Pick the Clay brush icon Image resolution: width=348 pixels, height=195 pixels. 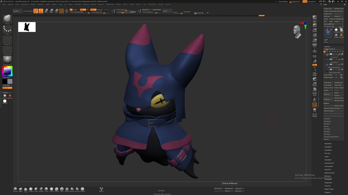coord(26,190)
